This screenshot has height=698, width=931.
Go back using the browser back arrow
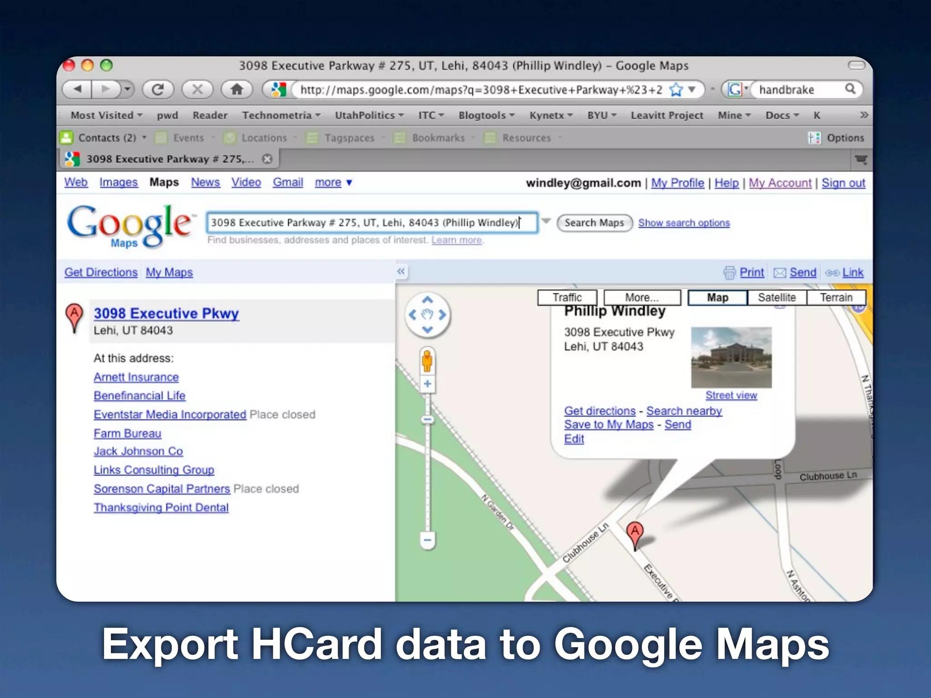77,89
